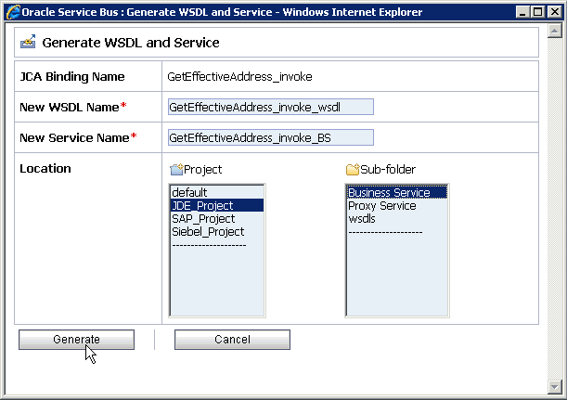
Task: Click the Sub-folder icon
Action: pyautogui.click(x=353, y=169)
